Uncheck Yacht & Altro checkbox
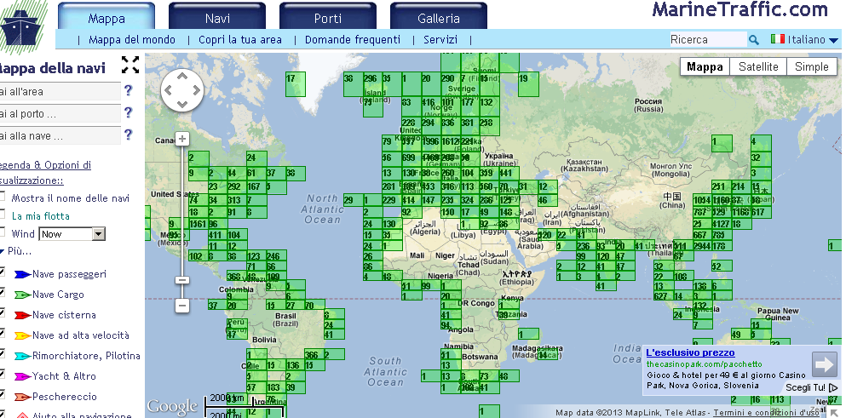 3,375
